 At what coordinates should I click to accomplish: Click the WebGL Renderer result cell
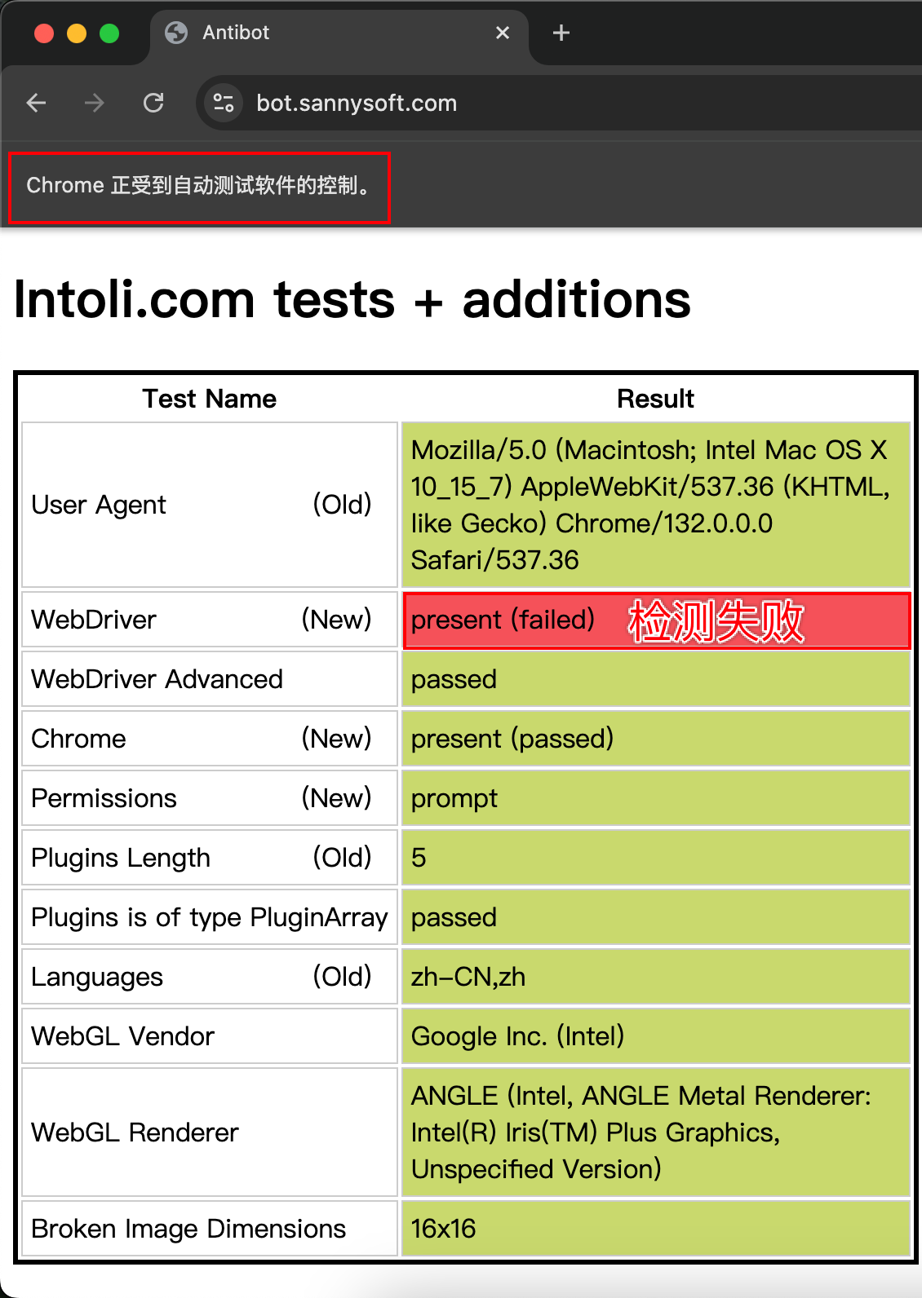tap(654, 1132)
